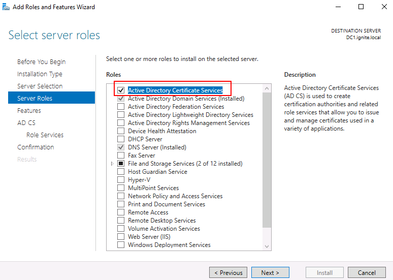393x280 pixels.
Task: Select DNS Server (Installed) row
Action: pos(157,147)
